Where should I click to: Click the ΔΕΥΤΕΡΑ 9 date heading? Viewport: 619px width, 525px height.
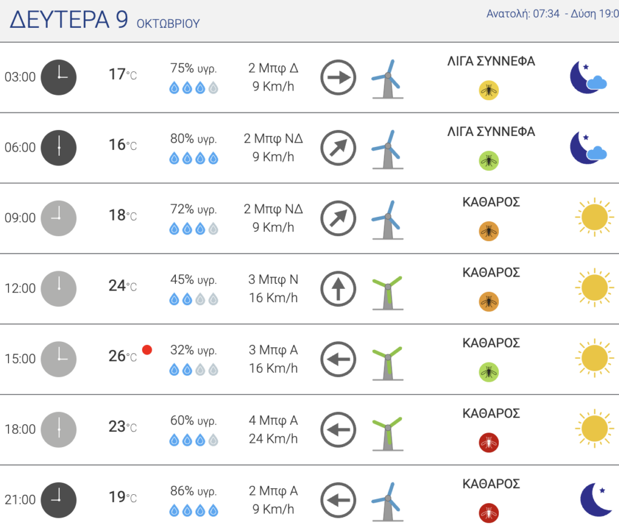pyautogui.click(x=69, y=19)
